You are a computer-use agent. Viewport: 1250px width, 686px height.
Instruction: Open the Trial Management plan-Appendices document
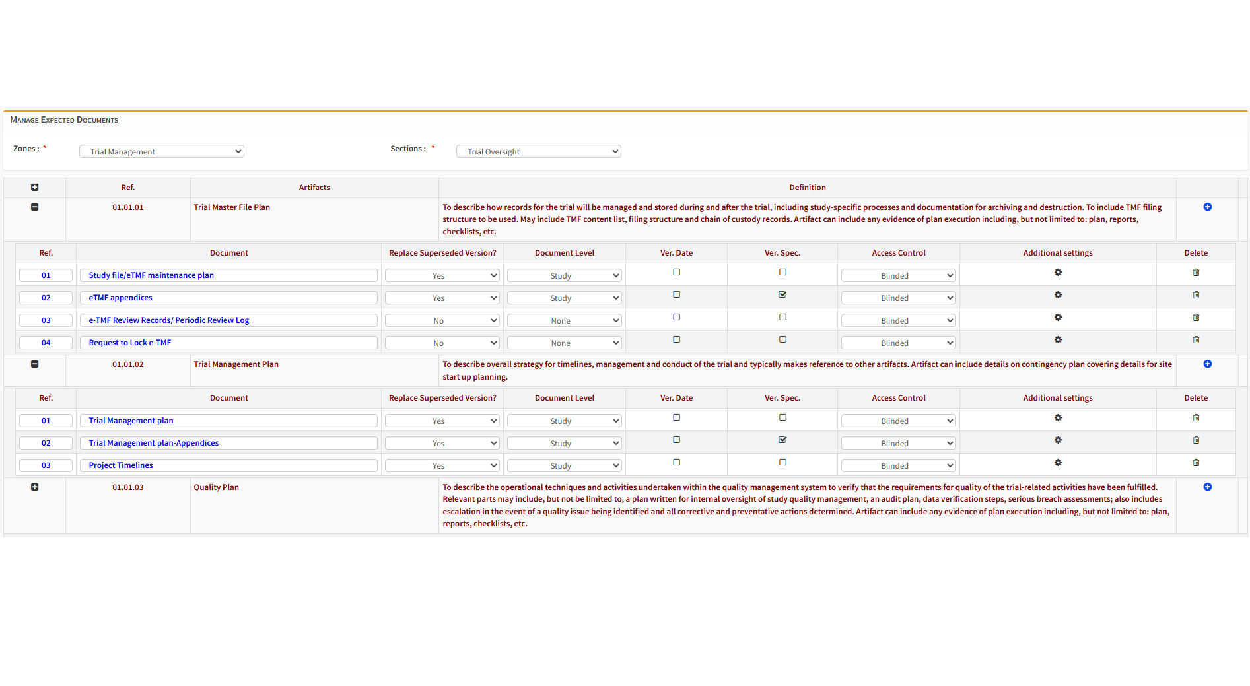153,442
